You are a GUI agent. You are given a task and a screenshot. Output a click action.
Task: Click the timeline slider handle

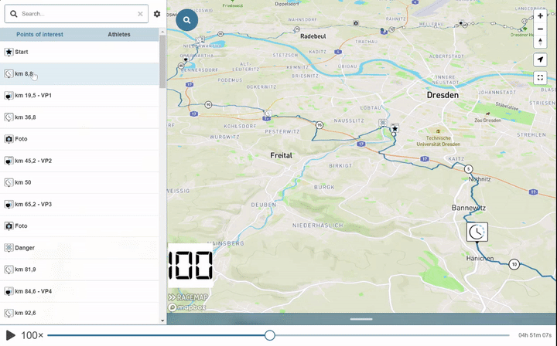click(x=269, y=335)
